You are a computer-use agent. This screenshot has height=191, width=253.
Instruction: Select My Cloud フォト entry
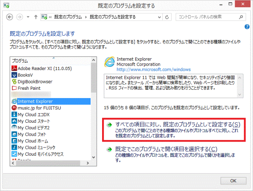(51, 134)
